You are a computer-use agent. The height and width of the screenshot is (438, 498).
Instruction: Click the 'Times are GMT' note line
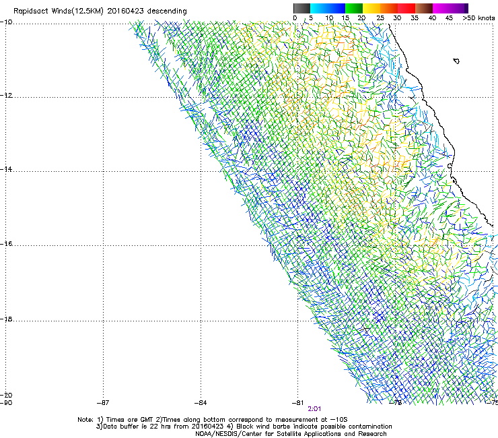click(213, 420)
